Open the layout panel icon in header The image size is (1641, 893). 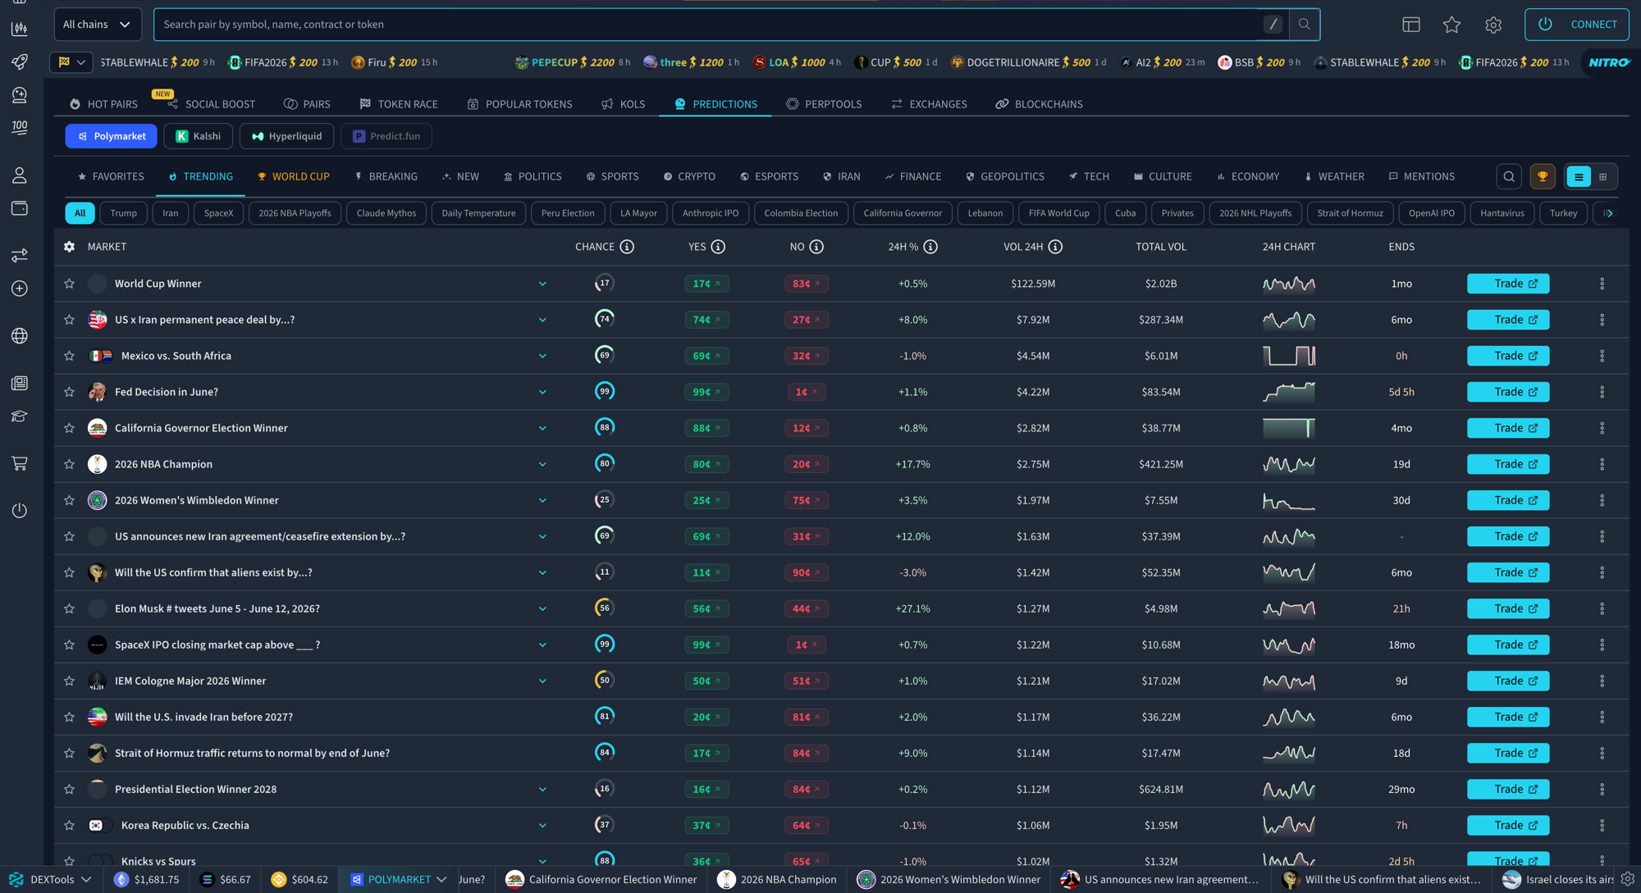(1411, 25)
